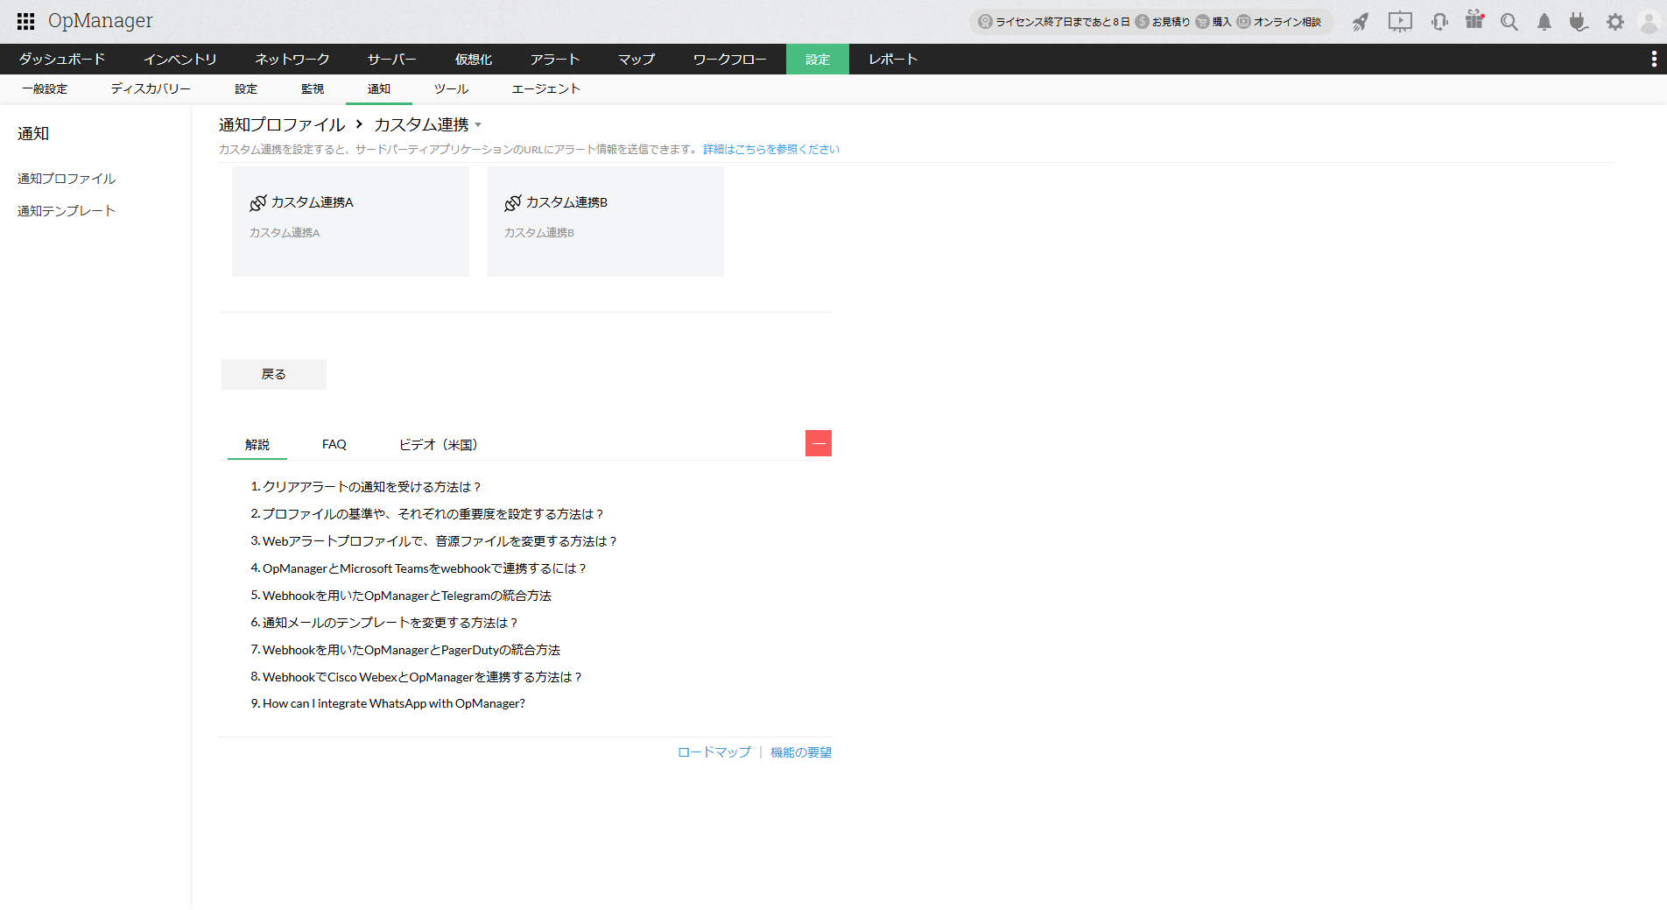Open the ツール sub-tab

point(451,89)
